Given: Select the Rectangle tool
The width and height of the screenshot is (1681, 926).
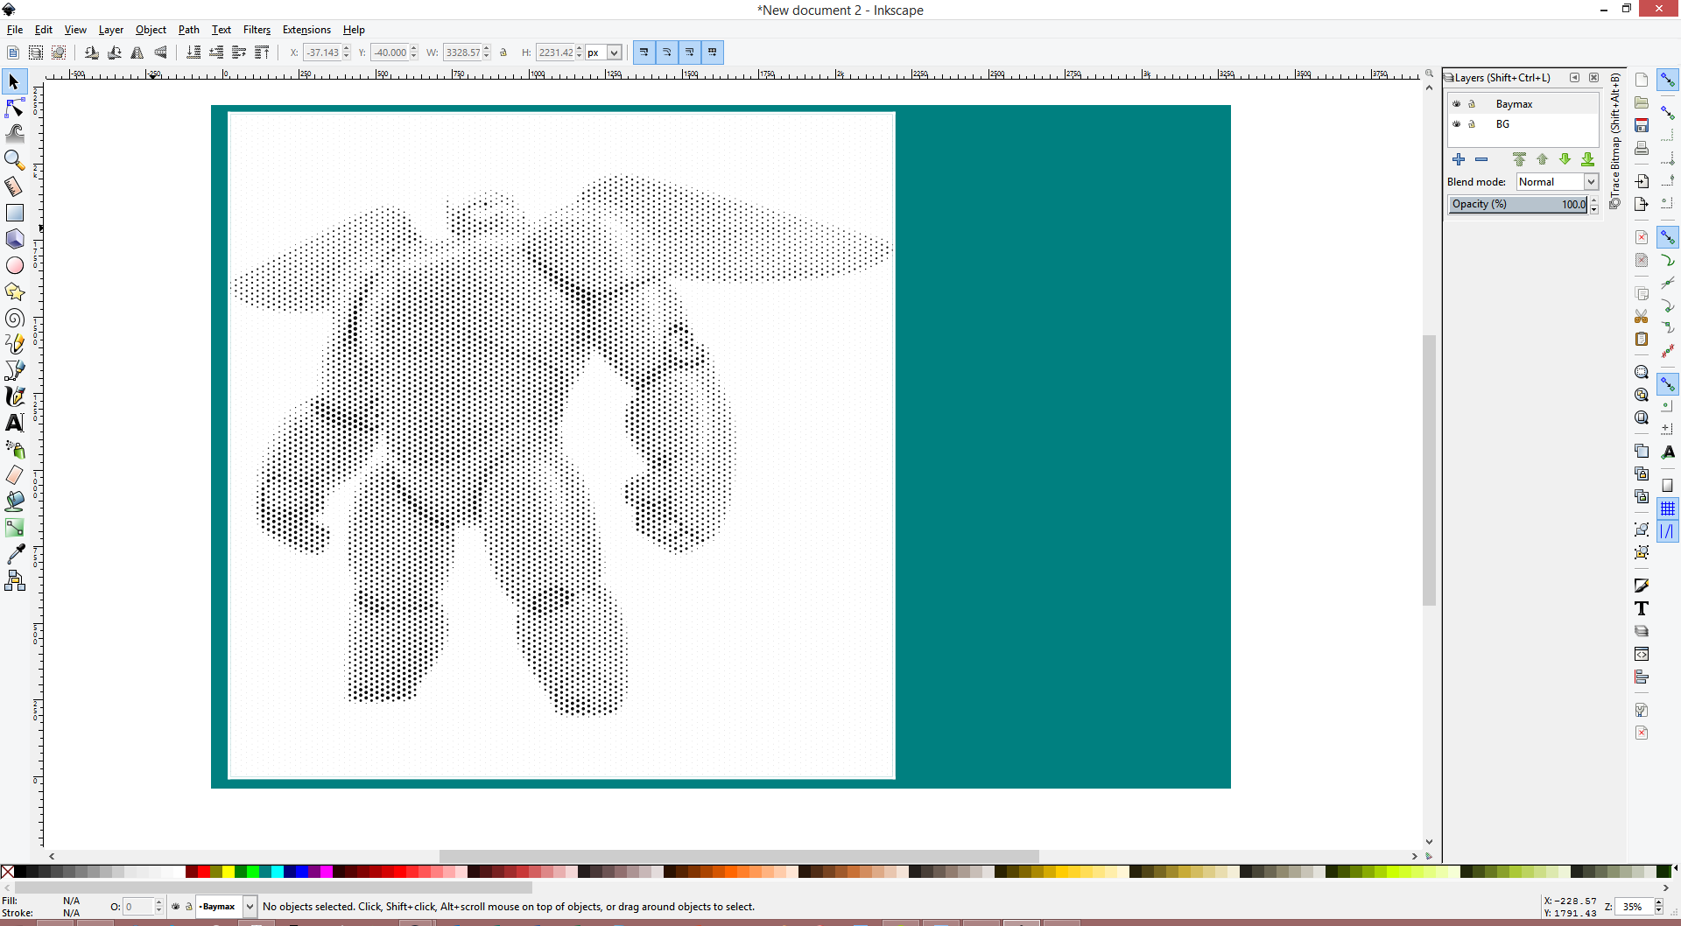Looking at the screenshot, I should pyautogui.click(x=14, y=213).
